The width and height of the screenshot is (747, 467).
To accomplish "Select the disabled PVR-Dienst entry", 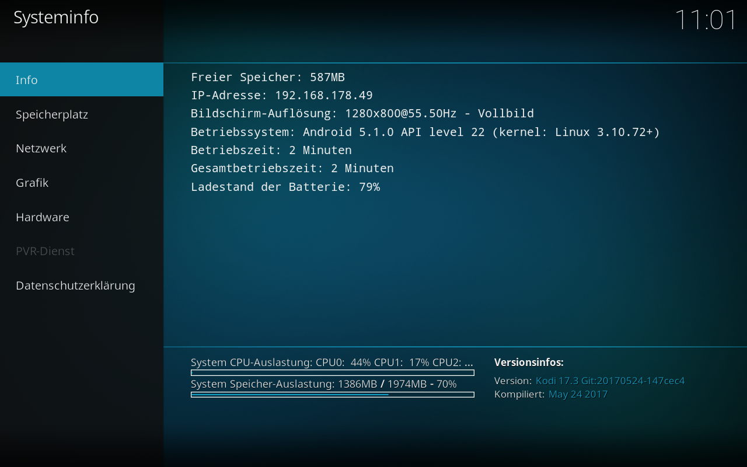I will click(x=82, y=251).
